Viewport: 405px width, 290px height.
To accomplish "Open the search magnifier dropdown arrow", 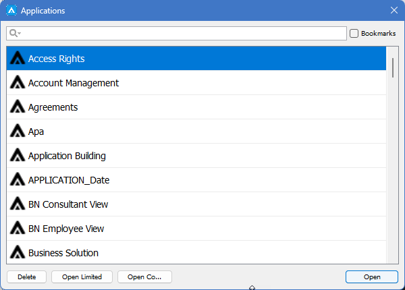I will click(20, 34).
